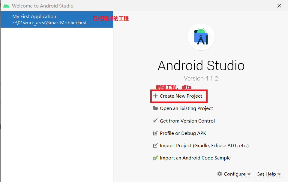The height and width of the screenshot is (182, 288).
Task: Click the Version 4.1.2 text
Action: click(201, 78)
